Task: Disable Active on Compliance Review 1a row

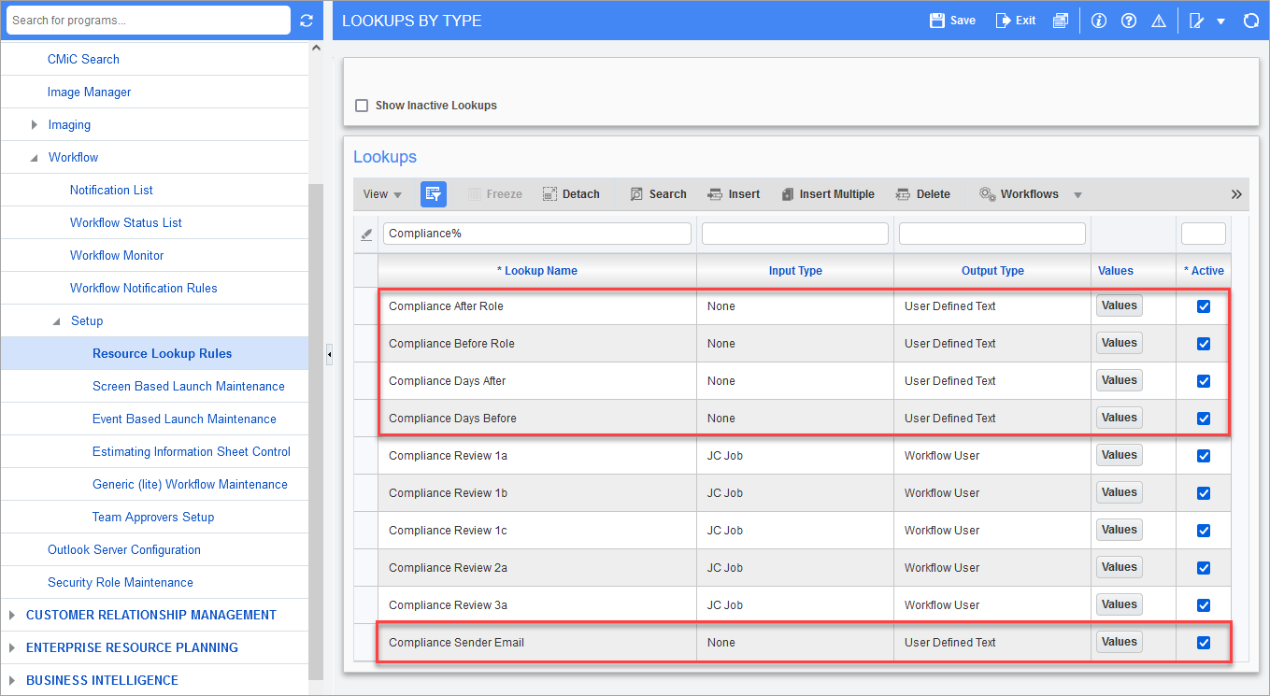Action: tap(1203, 455)
